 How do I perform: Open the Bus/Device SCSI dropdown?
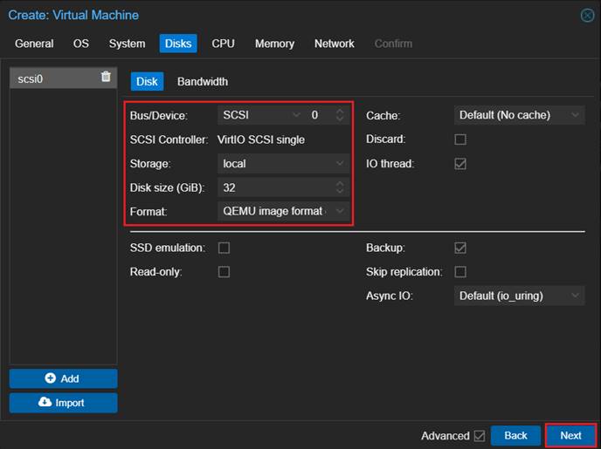259,115
